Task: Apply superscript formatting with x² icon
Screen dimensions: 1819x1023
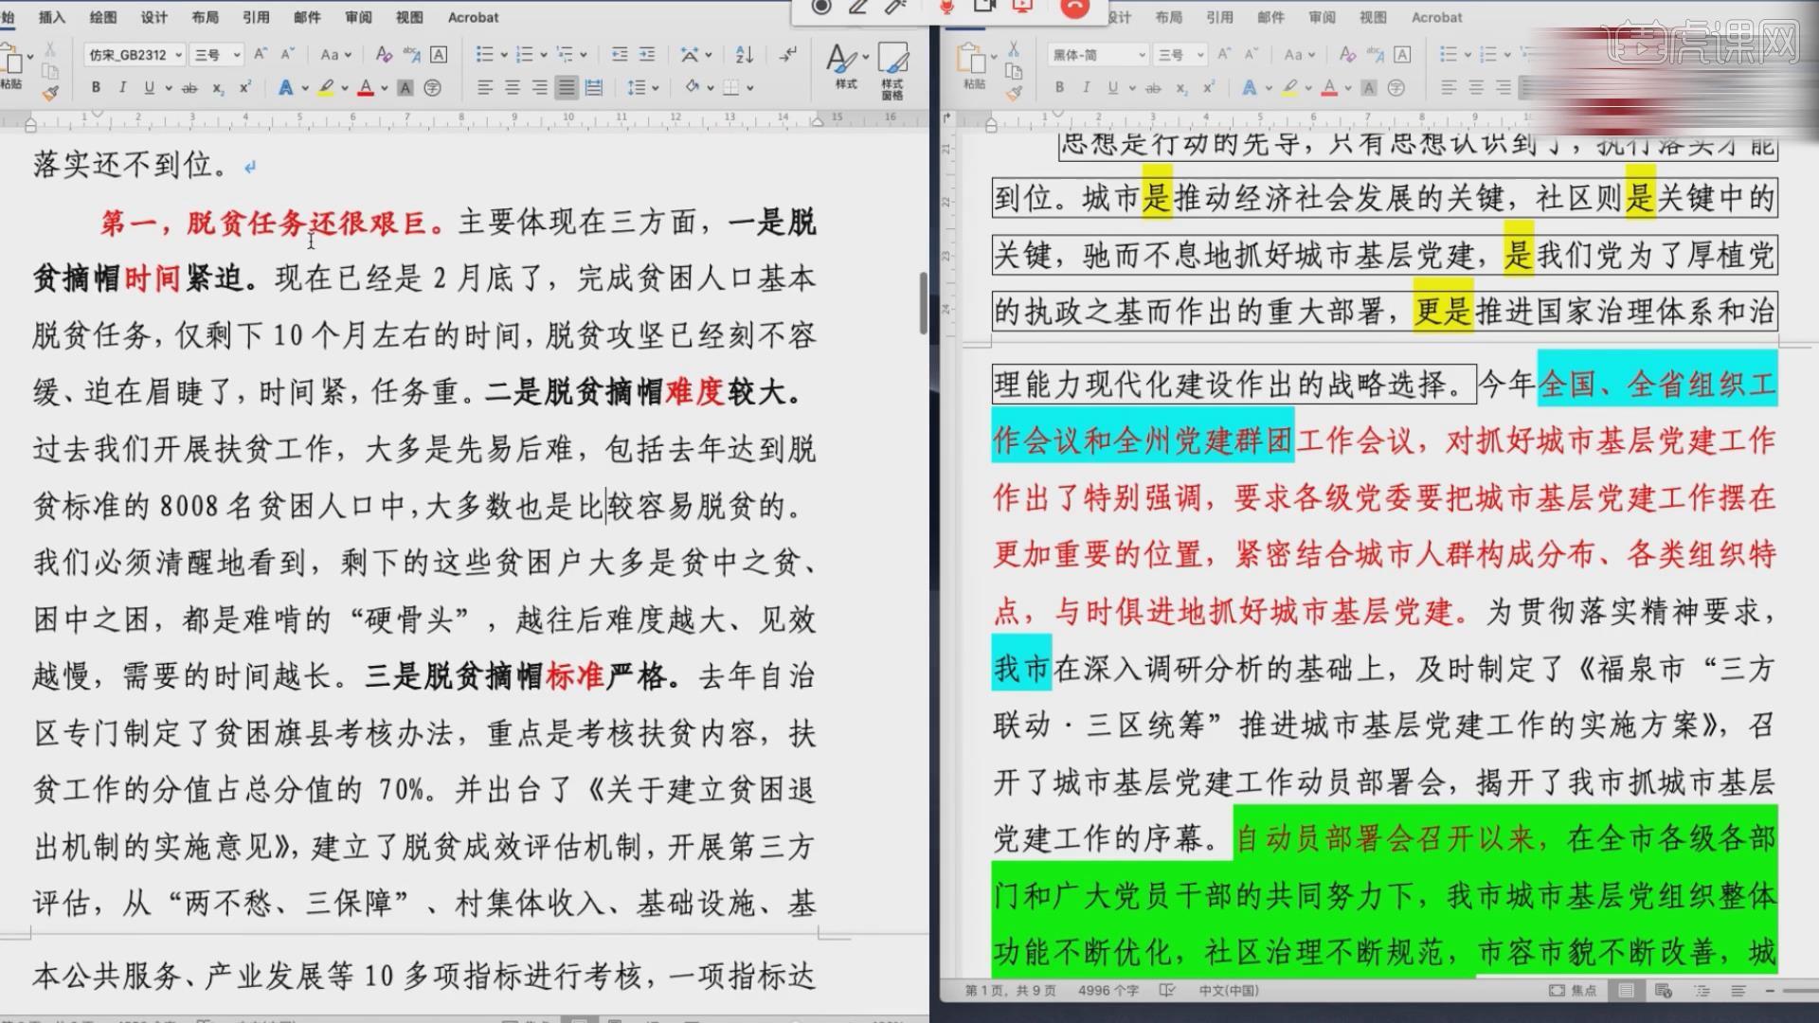Action: click(244, 86)
